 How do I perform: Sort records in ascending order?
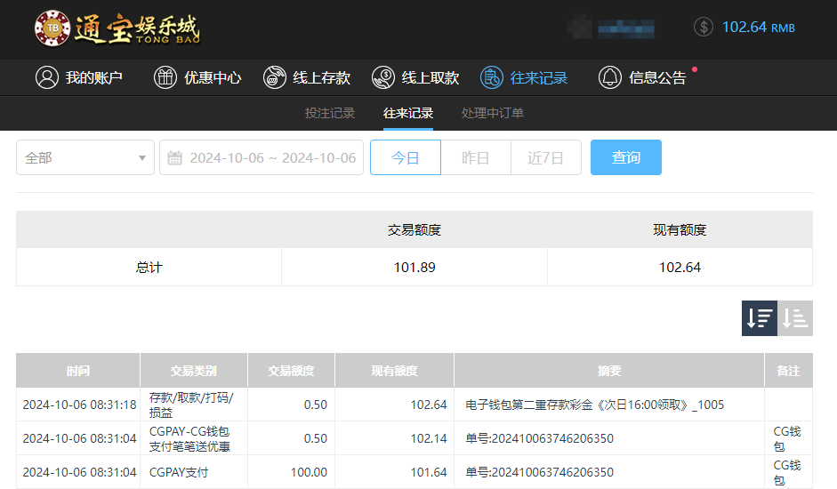pyautogui.click(x=795, y=318)
